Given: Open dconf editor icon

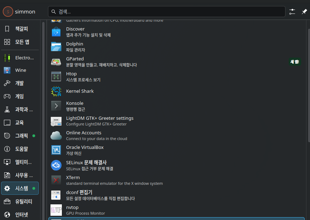Looking at the screenshot, I should tap(56, 195).
